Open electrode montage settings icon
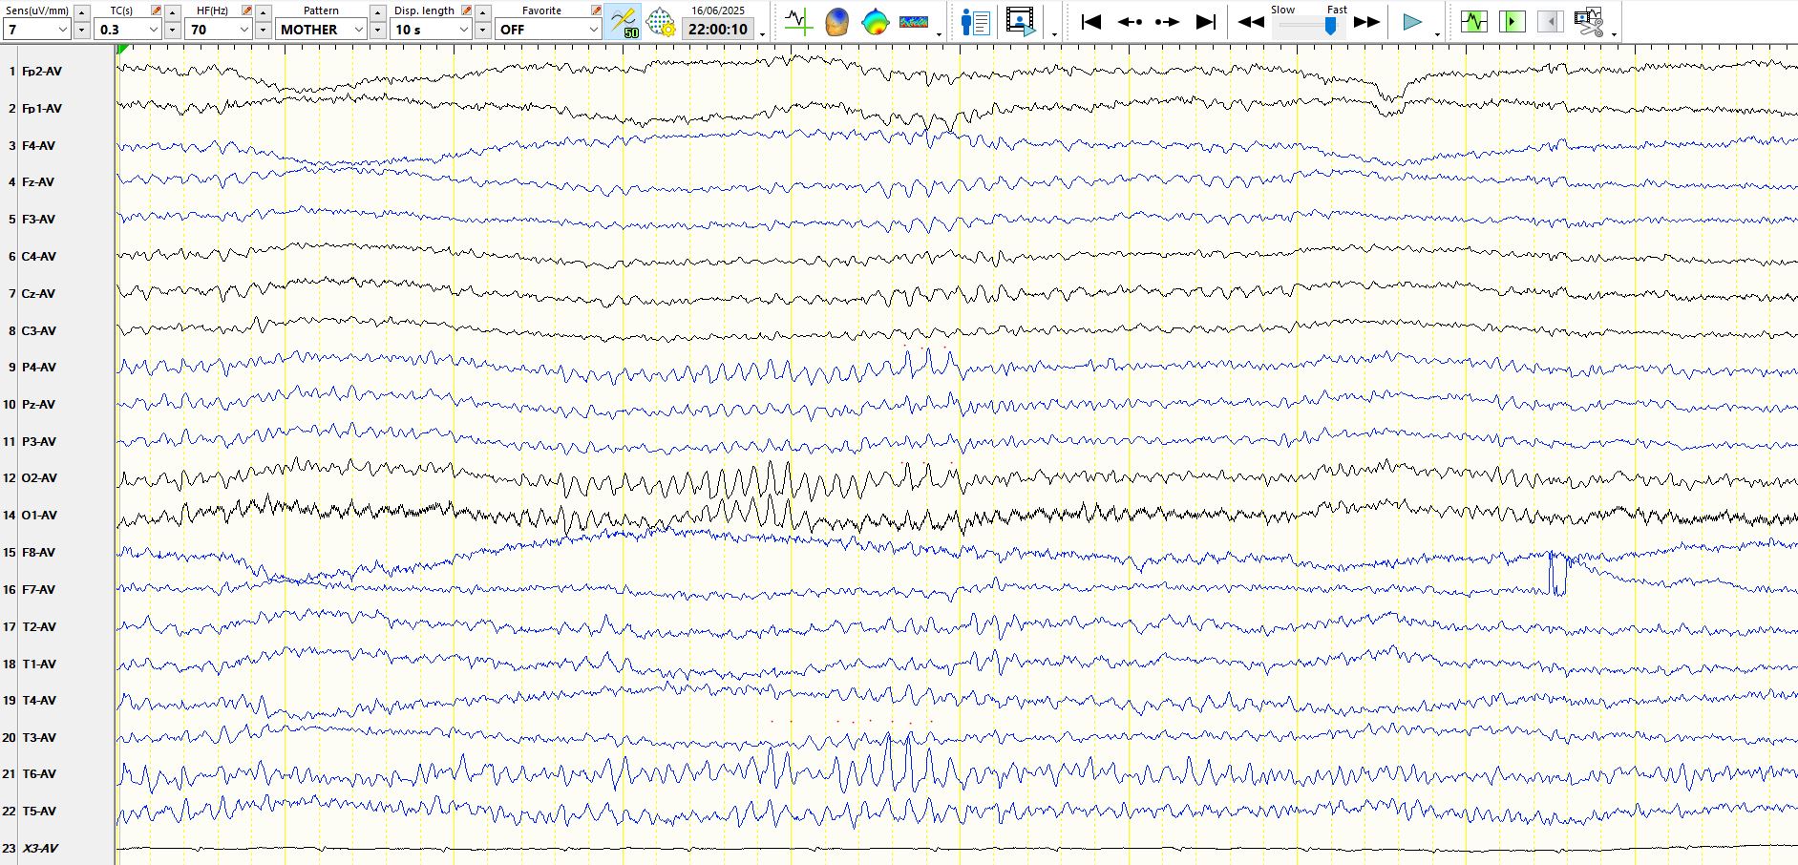Viewport: 1798px width, 865px height. [x=660, y=22]
